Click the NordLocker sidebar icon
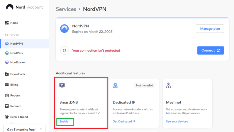 click(x=7, y=63)
